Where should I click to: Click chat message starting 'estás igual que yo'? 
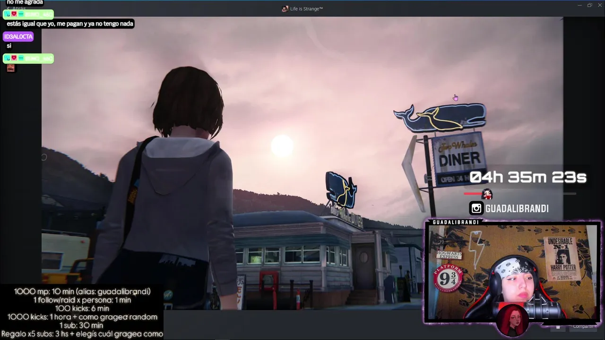click(69, 24)
